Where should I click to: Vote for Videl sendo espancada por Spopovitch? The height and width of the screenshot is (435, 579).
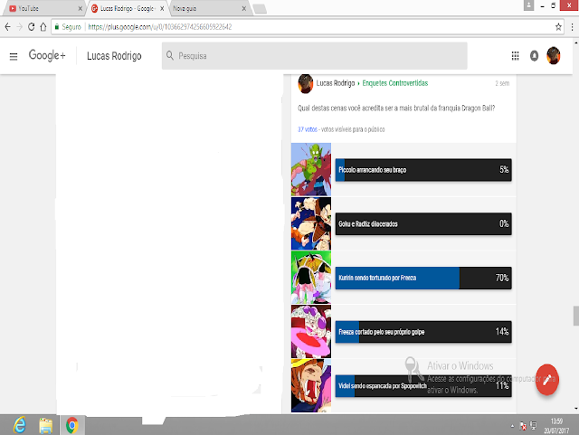point(423,386)
